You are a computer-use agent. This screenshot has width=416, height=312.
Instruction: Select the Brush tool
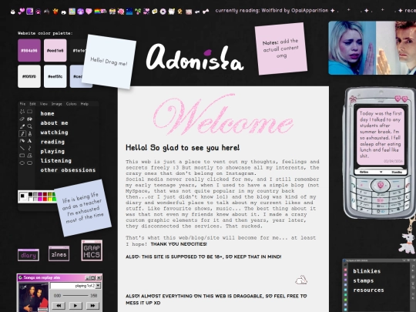pyautogui.click(x=30, y=134)
